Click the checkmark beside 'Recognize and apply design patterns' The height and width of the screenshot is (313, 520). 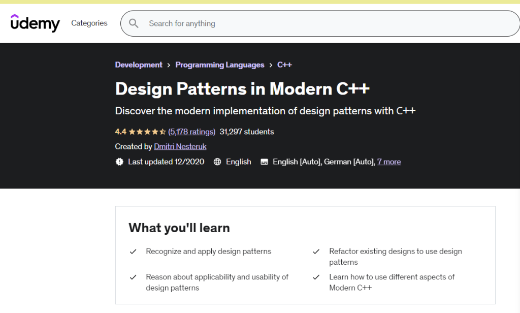[x=133, y=251]
